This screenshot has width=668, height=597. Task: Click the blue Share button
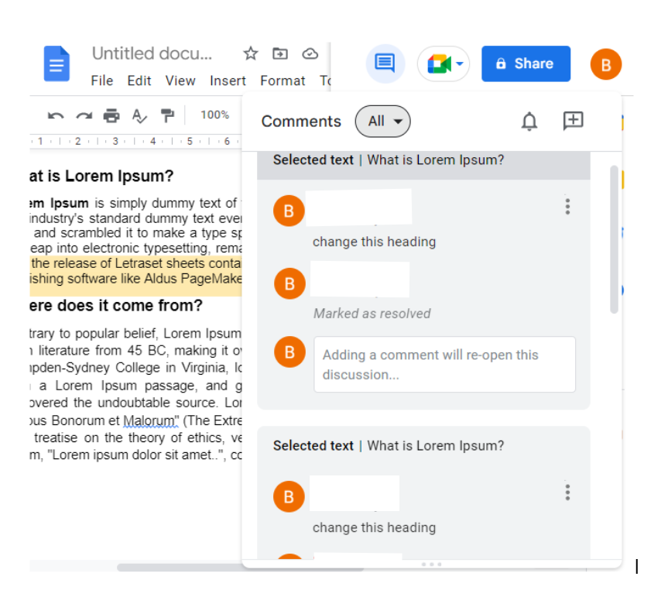click(x=526, y=63)
